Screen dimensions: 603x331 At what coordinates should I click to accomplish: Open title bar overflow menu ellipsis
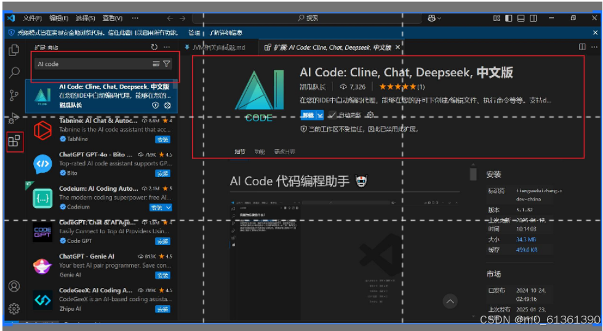pos(135,18)
